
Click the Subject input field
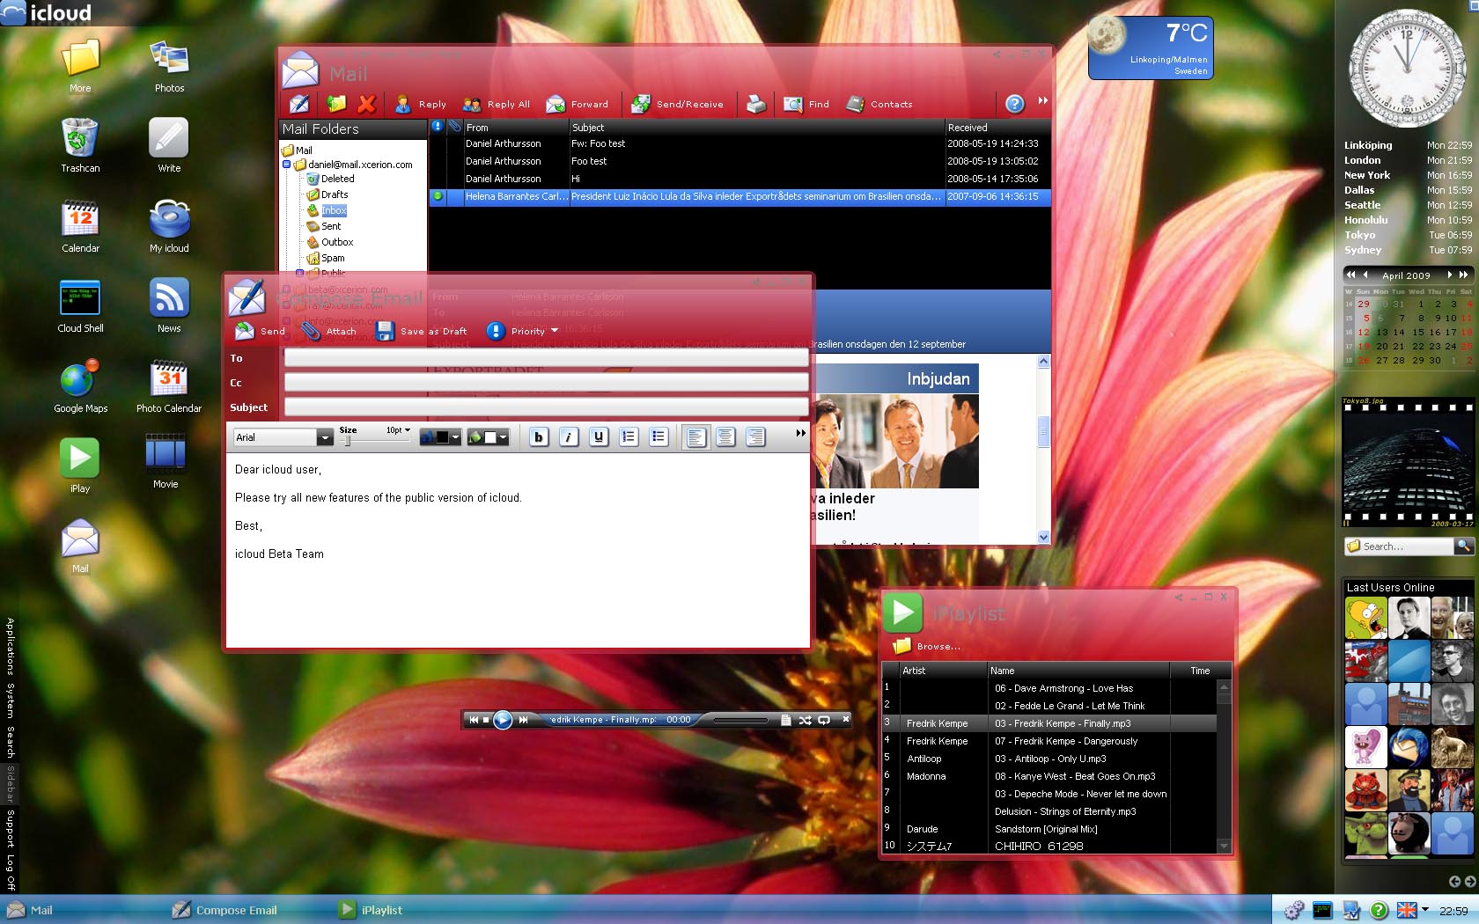(546, 407)
